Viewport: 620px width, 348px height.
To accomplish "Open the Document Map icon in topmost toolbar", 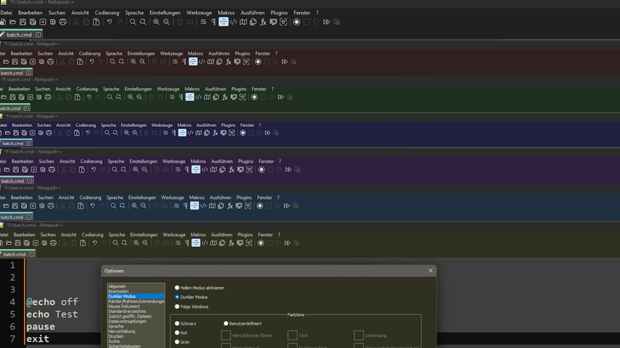I will pyautogui.click(x=243, y=22).
